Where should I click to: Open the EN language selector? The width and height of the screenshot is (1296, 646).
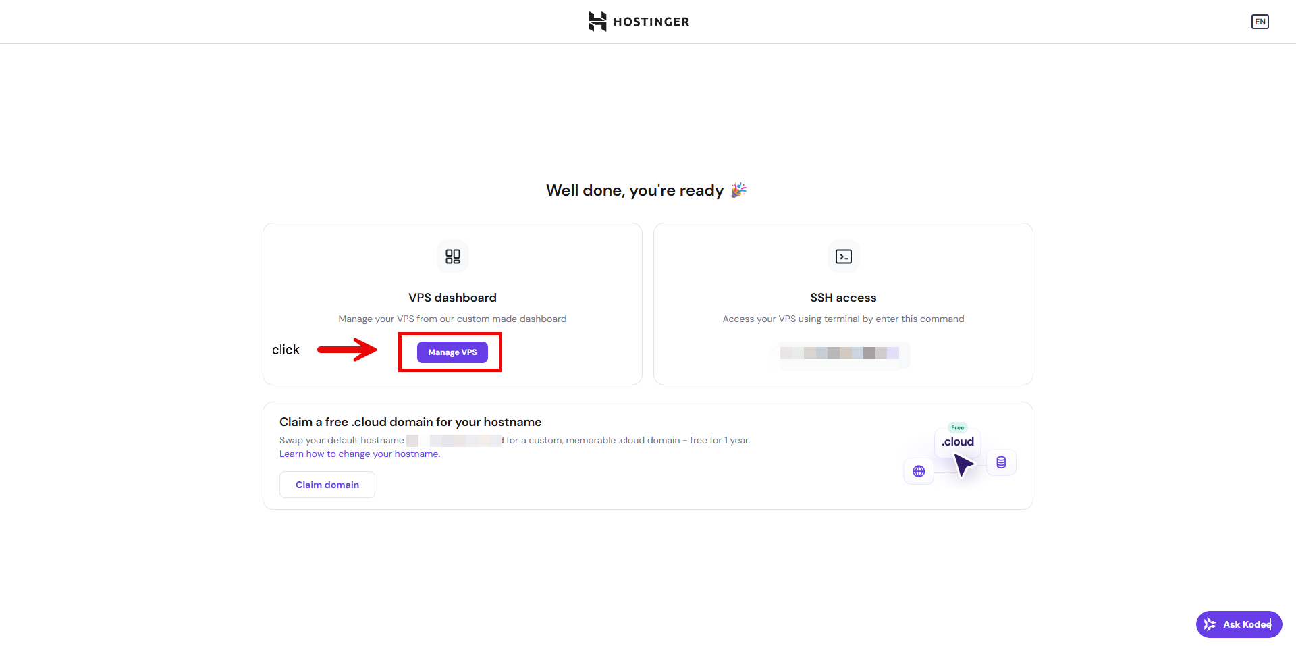coord(1260,22)
